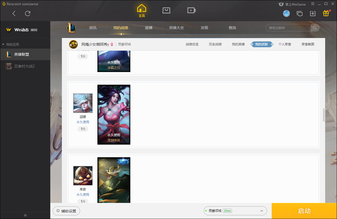Viewport: 337px width, 219px height.
Task: Click summoner name 网瘾少女萌阿秀y
Action: (x=95, y=44)
